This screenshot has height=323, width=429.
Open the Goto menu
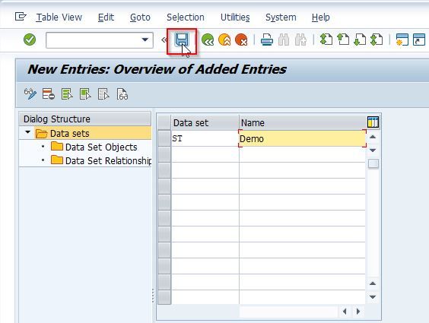pos(140,17)
